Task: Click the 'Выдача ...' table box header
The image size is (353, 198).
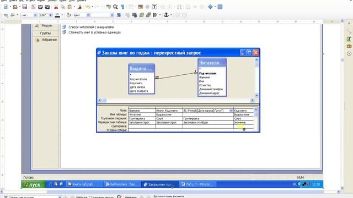Action: tap(141, 68)
